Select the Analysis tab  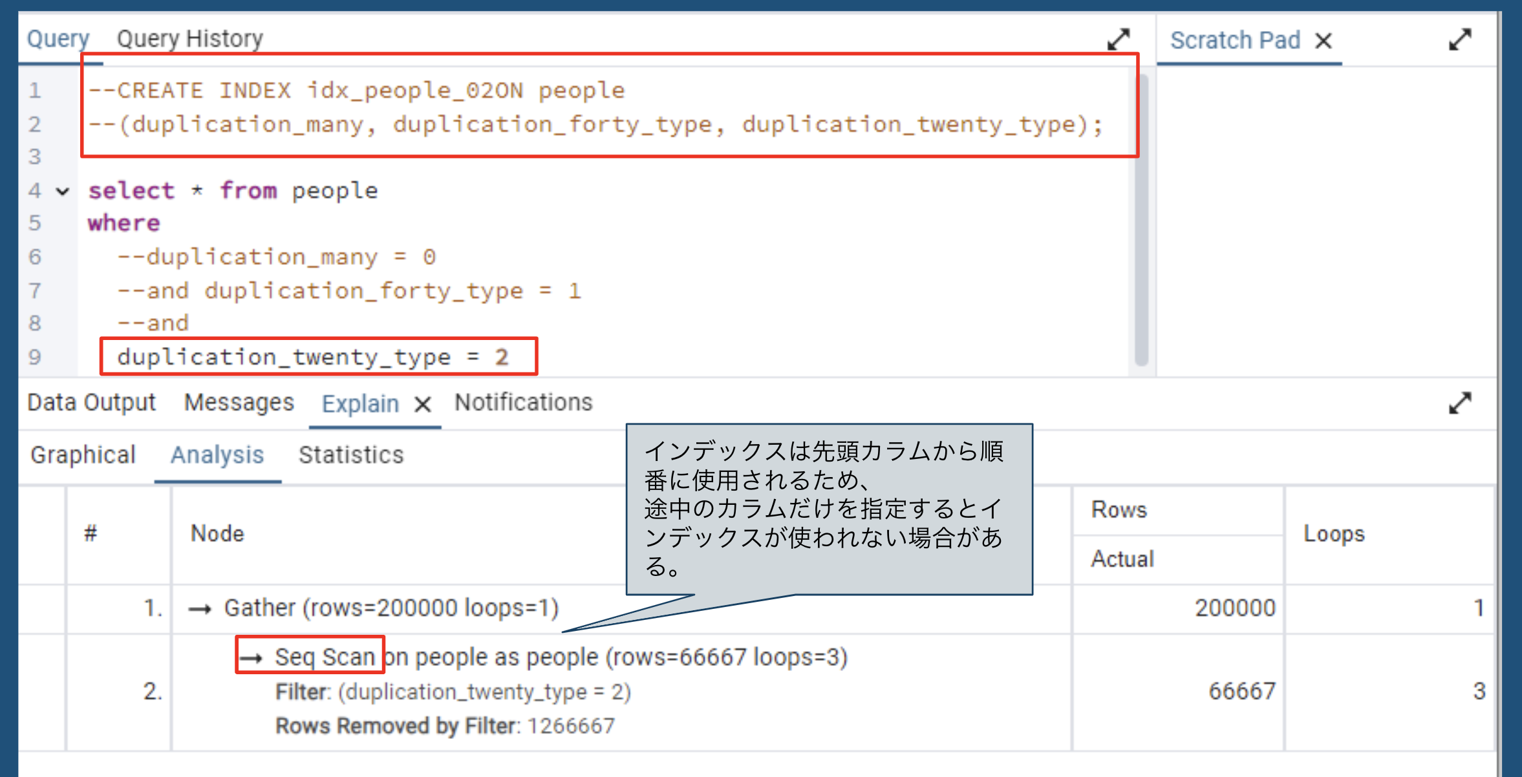point(217,454)
